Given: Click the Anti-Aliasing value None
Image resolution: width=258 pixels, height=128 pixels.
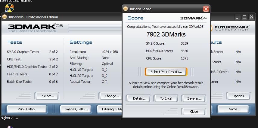Looking at the screenshot, I should (x=105, y=58).
